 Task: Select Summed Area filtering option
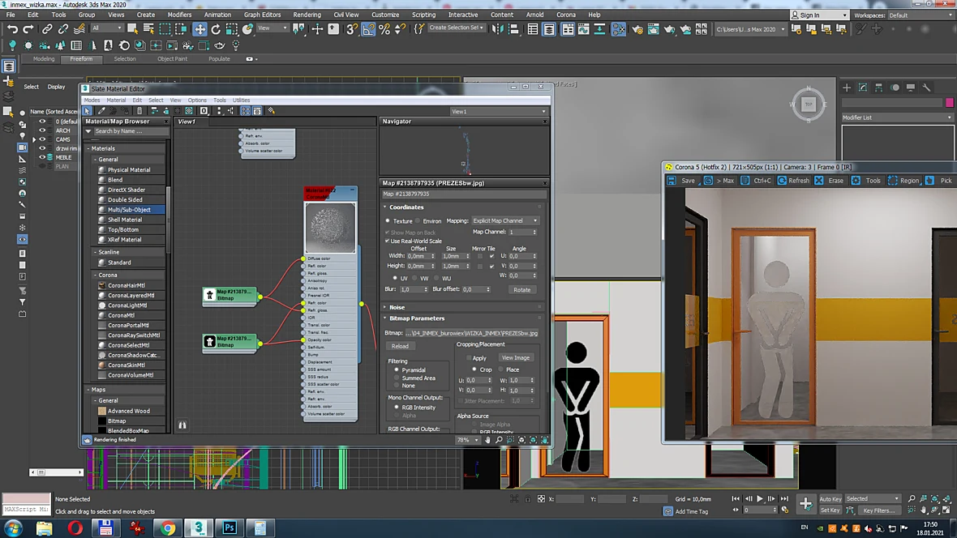[x=397, y=378]
